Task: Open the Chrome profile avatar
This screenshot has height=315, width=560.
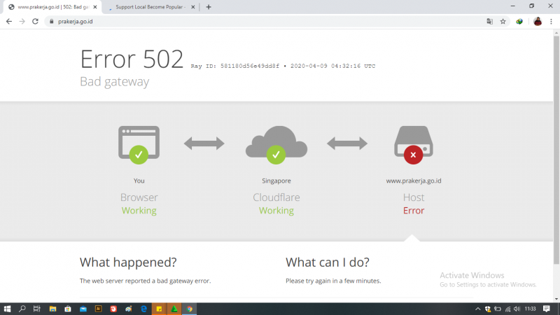Action: [x=538, y=21]
